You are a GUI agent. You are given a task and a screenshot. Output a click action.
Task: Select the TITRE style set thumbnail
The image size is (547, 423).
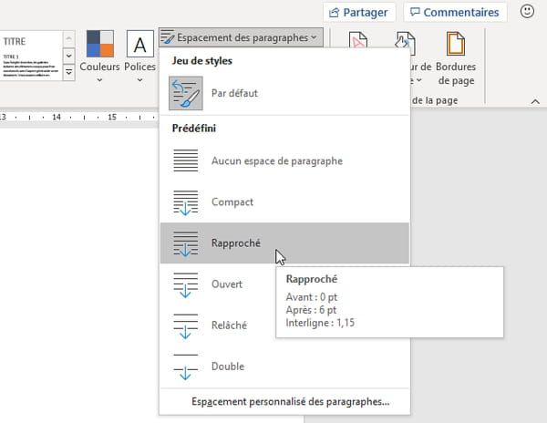click(31, 56)
